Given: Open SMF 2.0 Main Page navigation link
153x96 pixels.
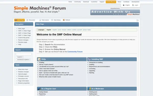Looking at the screenshot, I should point(24,33).
